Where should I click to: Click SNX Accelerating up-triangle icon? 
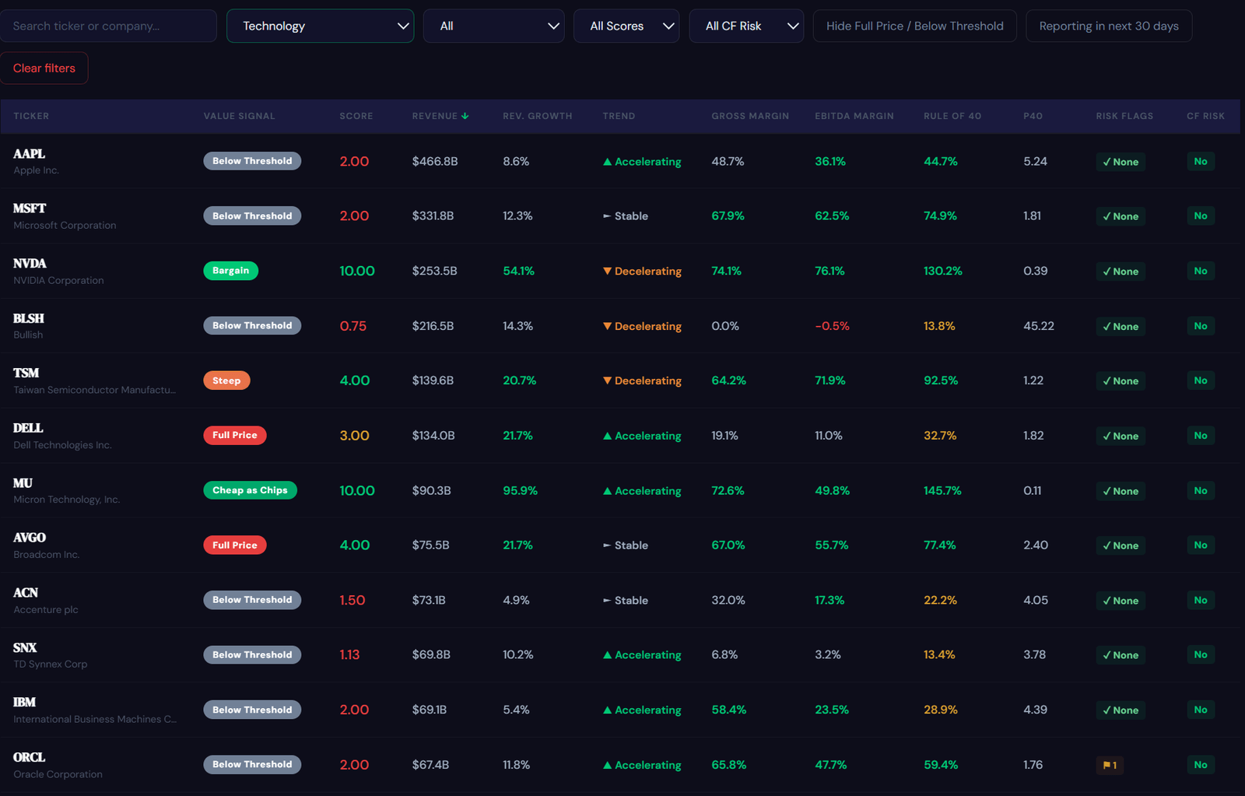tap(607, 655)
